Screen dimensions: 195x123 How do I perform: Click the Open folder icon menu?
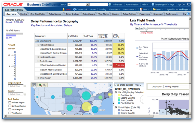tap(154, 9)
